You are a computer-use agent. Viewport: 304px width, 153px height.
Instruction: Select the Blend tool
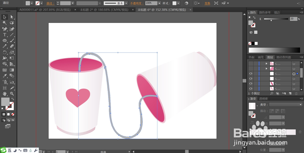point(12,76)
